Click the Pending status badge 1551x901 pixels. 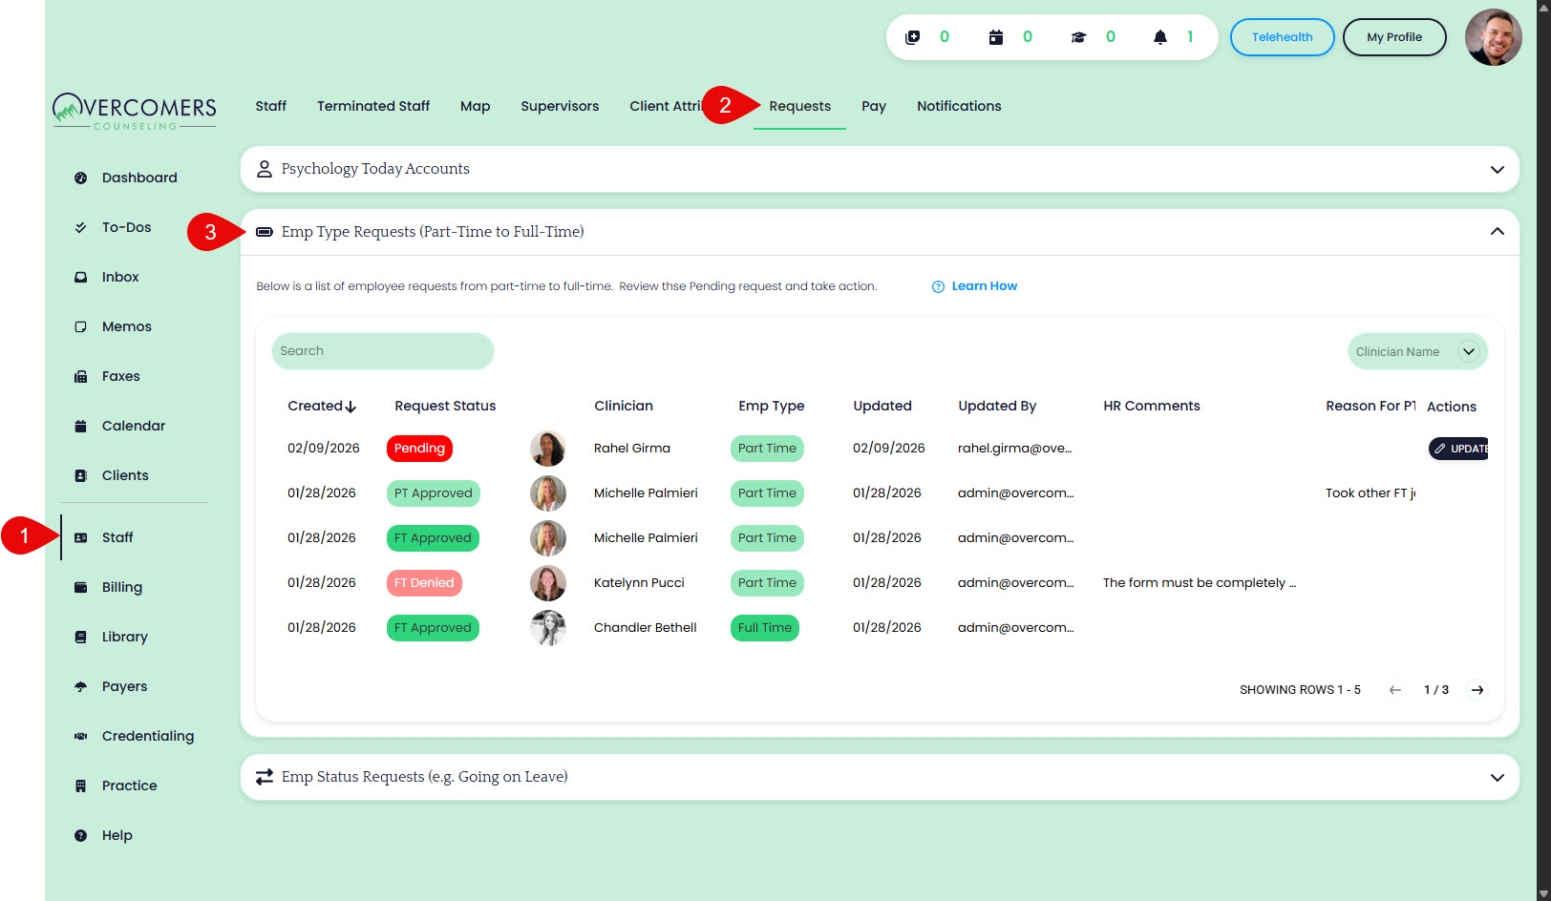tap(419, 449)
